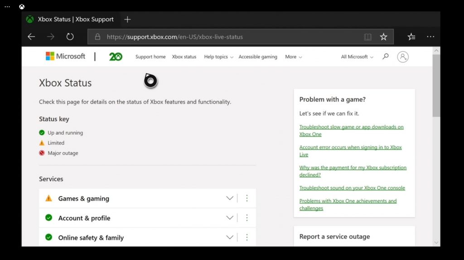The width and height of the screenshot is (464, 260).
Task: Open the All Microsoft dropdown
Action: [357, 57]
